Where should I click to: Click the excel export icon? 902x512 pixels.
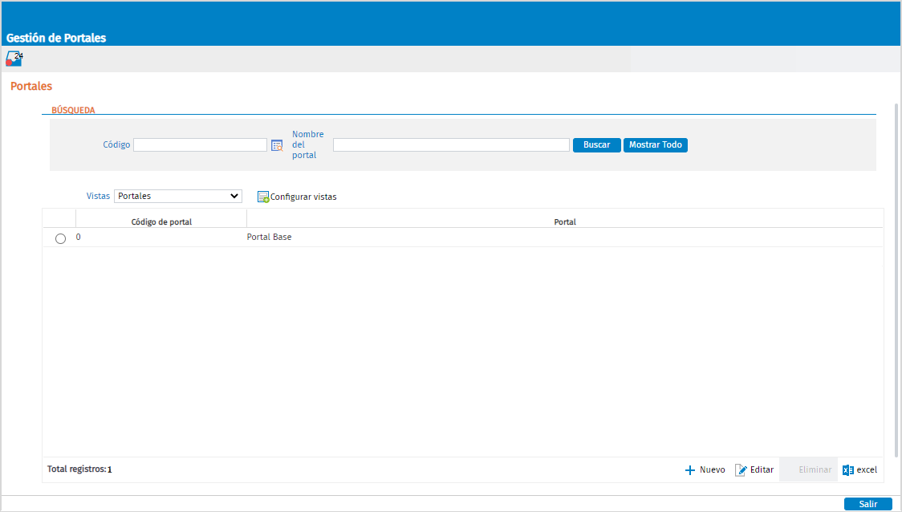(848, 470)
